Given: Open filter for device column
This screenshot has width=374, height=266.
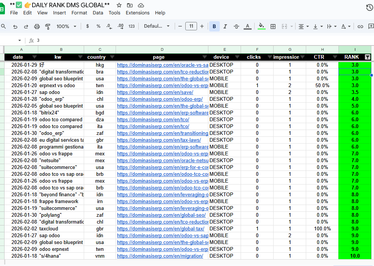Looking at the screenshot, I should (x=237, y=57).
